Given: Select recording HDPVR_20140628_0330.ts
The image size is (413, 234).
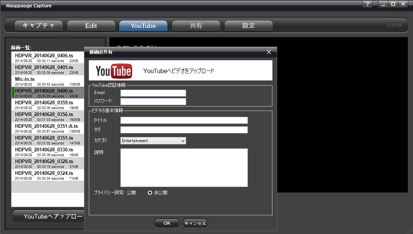Looking at the screenshot, I should click(48, 151).
